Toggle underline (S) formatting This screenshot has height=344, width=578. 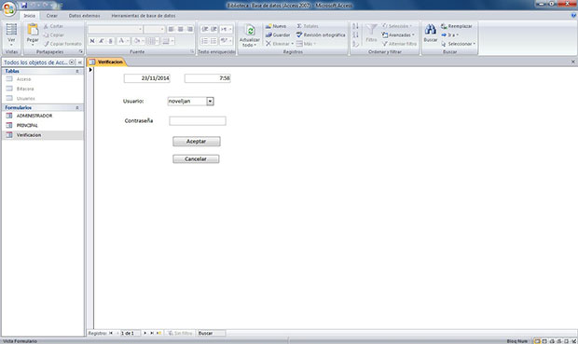(110, 41)
